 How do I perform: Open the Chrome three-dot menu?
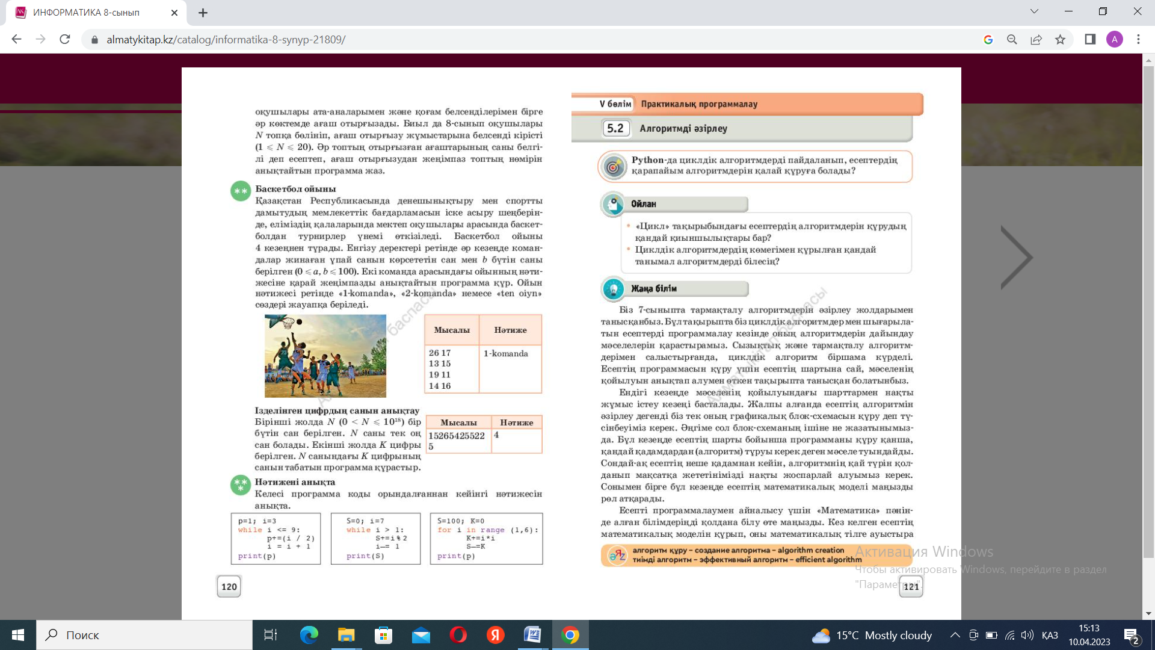click(x=1138, y=40)
